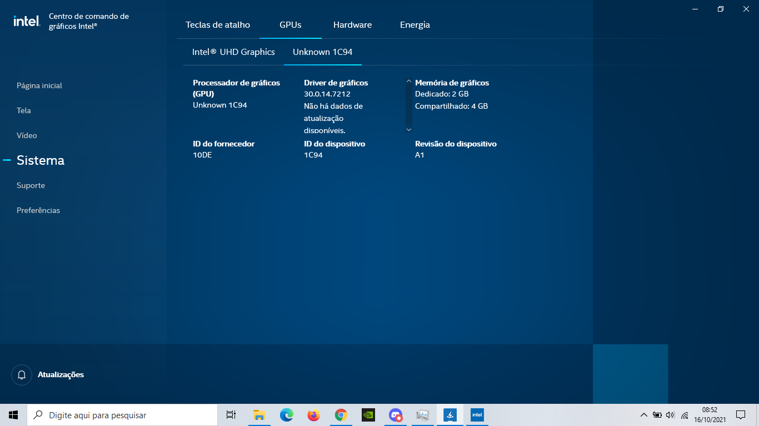This screenshot has height=426, width=759.
Task: Go to the Tela section
Action: [x=24, y=110]
